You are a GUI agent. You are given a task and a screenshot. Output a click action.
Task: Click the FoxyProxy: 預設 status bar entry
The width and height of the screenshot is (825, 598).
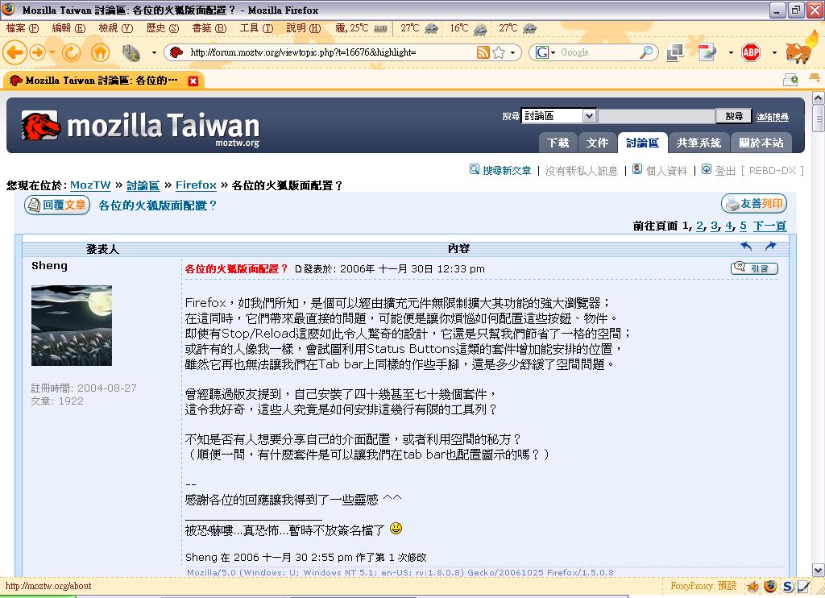coord(703,586)
